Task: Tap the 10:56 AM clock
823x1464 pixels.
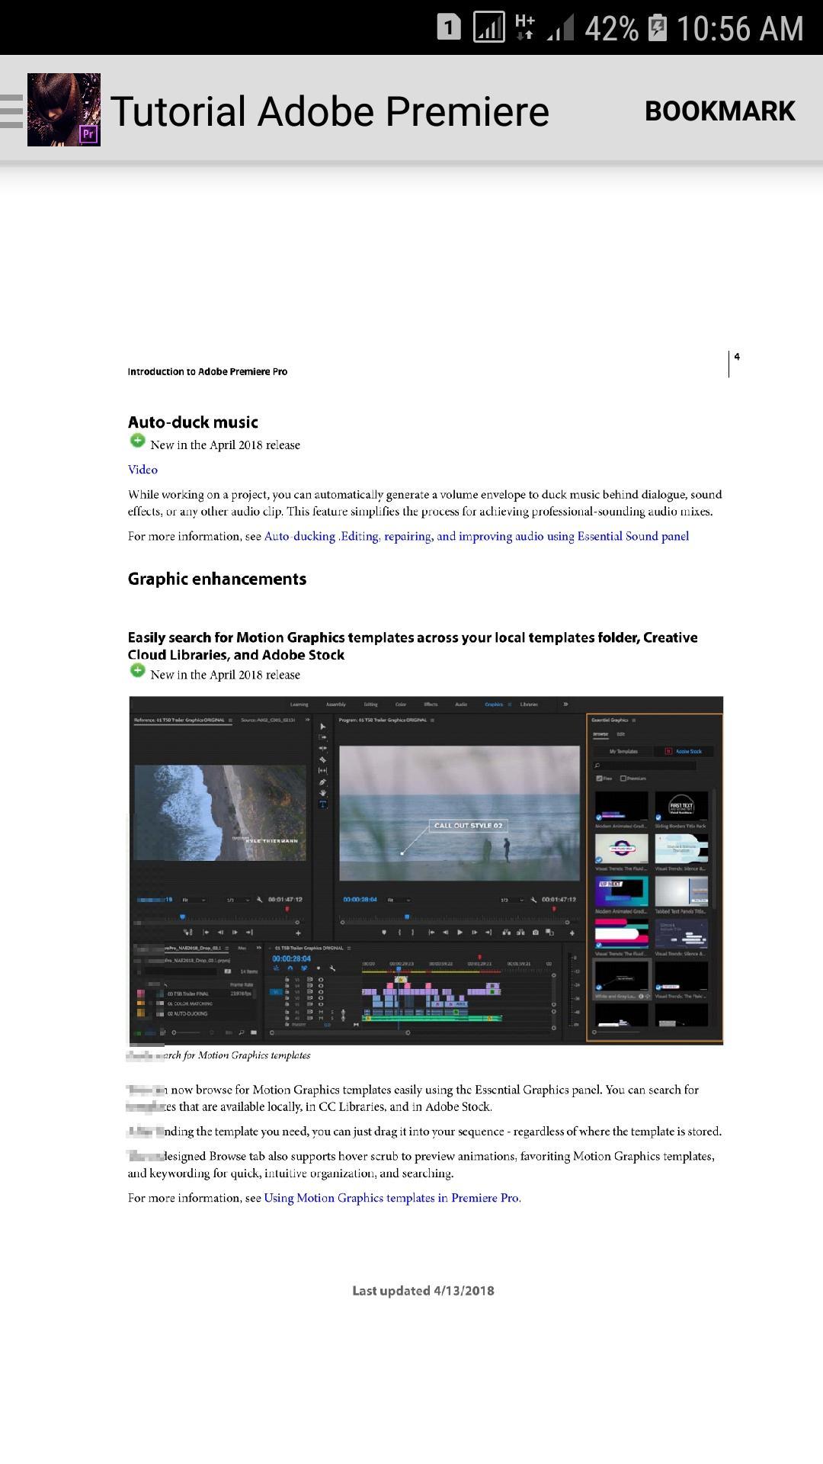Action: click(740, 29)
